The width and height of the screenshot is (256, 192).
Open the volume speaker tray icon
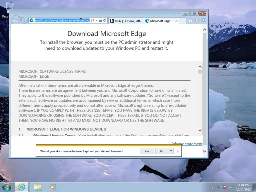click(x=231, y=187)
